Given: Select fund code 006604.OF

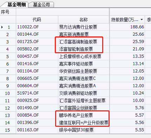Looking at the screenshot, I should pos(28,86).
